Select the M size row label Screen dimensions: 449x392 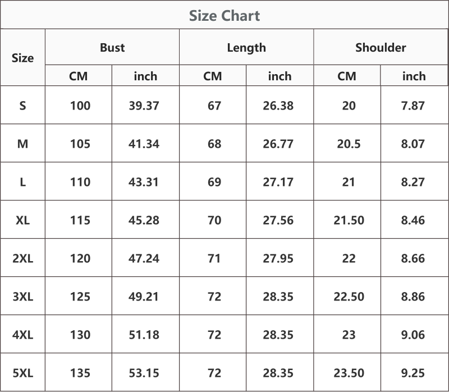pos(22,144)
